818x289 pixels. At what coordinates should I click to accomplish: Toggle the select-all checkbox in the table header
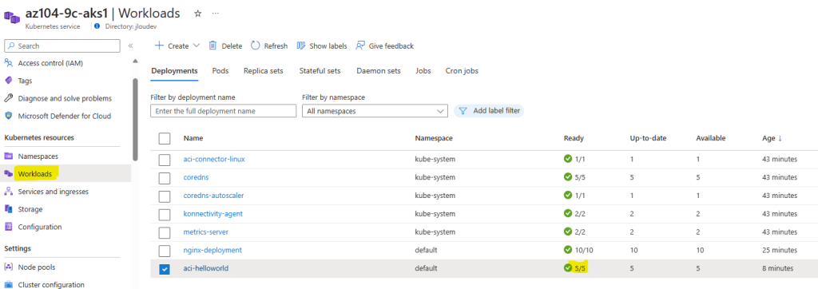coord(165,138)
